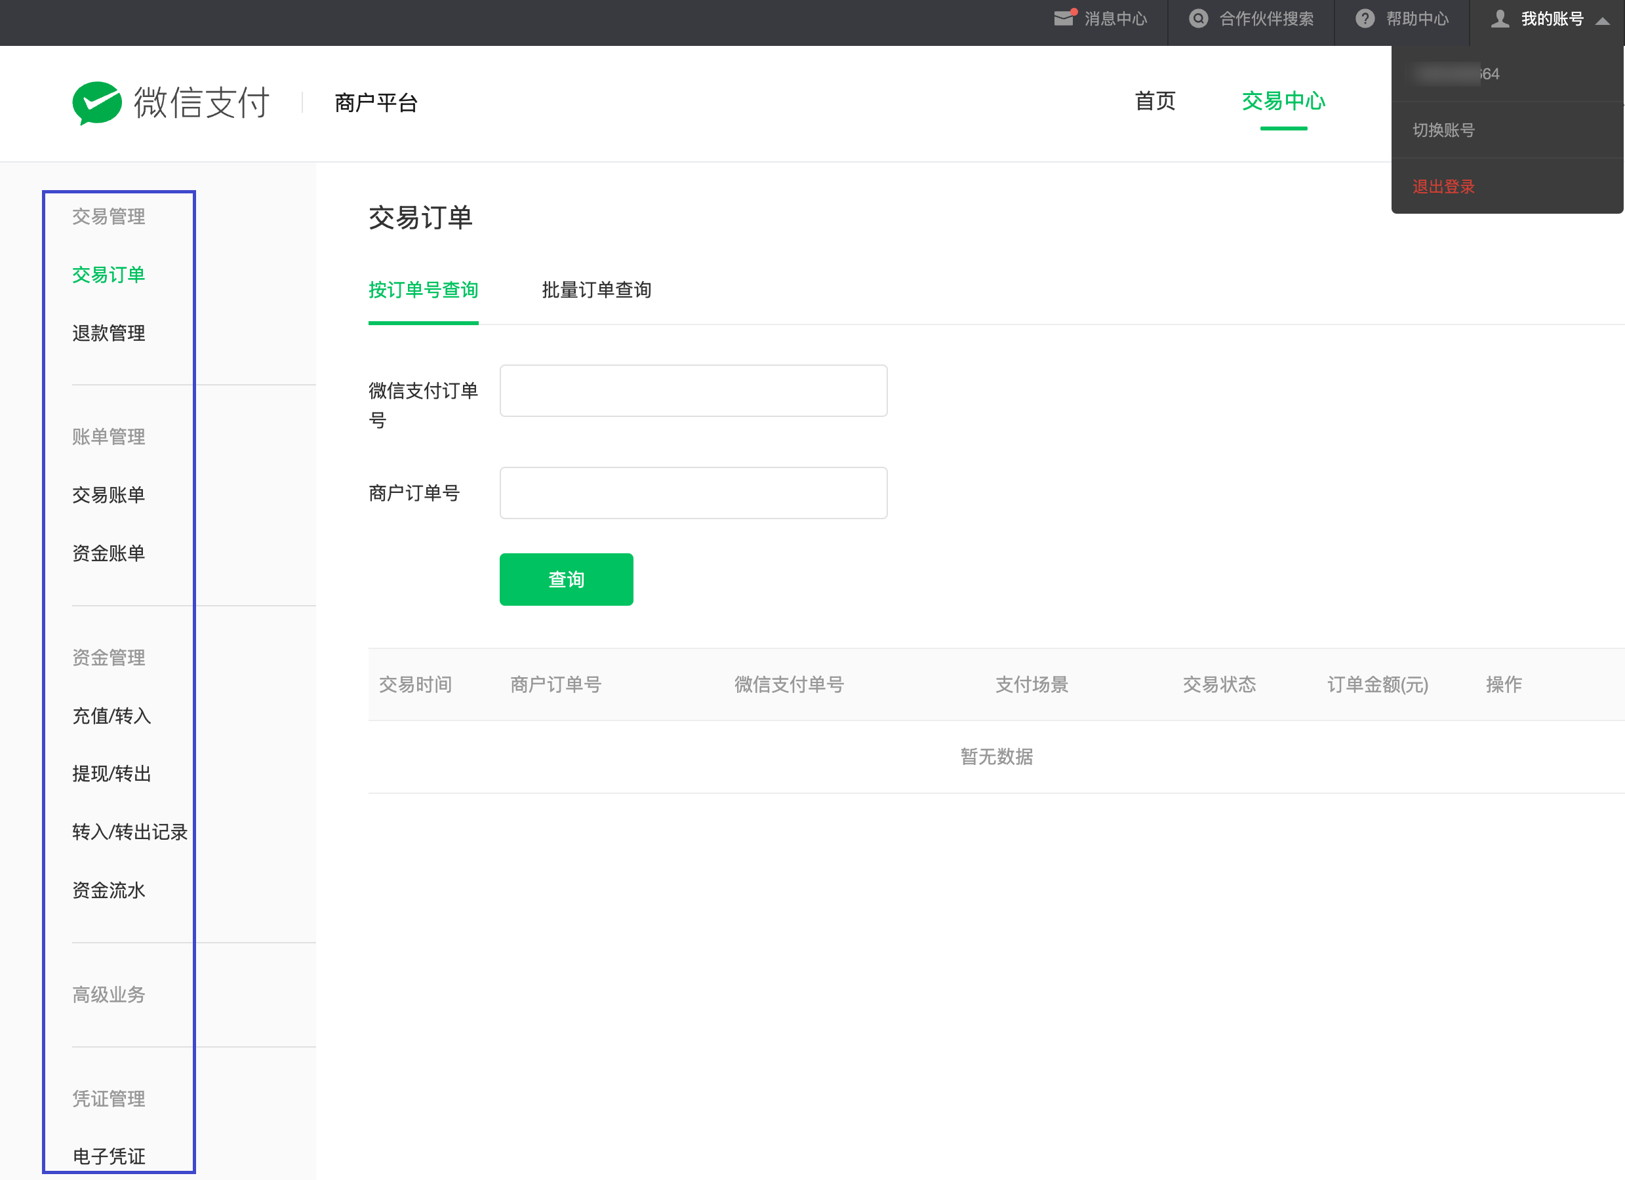Select 切换账号 in the account menu
The height and width of the screenshot is (1180, 1625).
(1443, 130)
